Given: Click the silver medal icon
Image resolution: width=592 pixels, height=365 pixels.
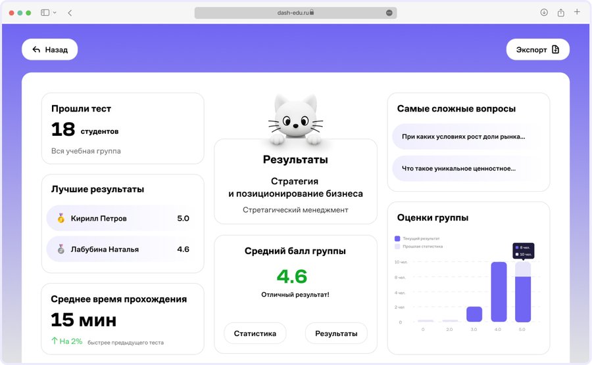Looking at the screenshot, I should pyautogui.click(x=61, y=249).
